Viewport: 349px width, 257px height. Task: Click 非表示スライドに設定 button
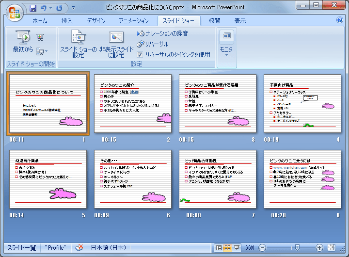pos(116,45)
